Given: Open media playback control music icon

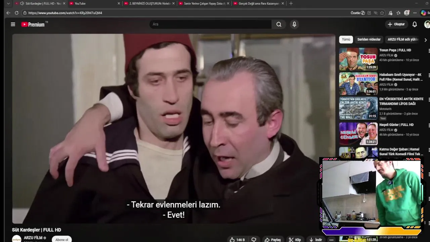Looking at the screenshot, I should tap(390, 13).
